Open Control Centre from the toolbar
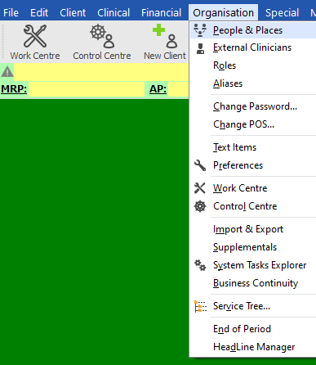 click(102, 42)
